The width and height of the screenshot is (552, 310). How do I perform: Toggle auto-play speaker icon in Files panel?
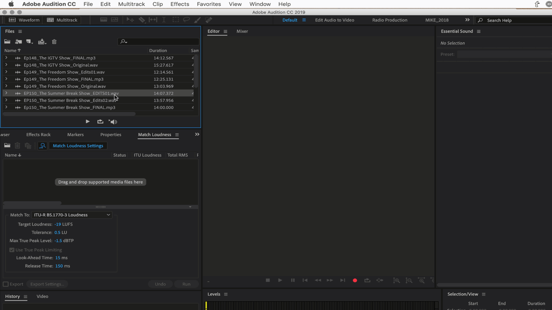[x=113, y=122]
